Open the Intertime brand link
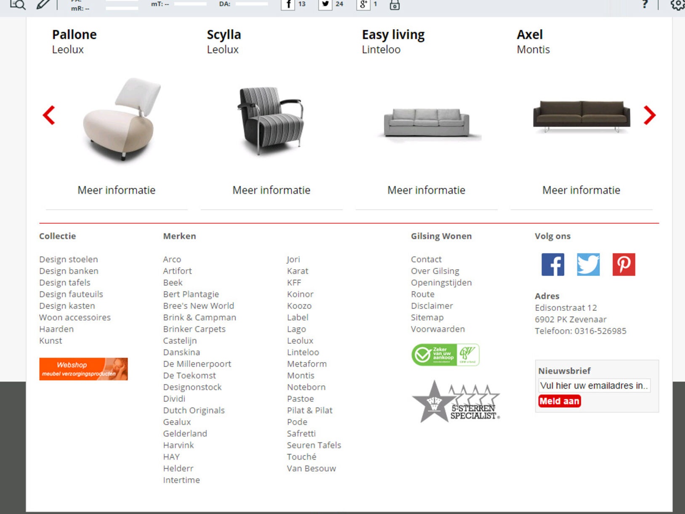 pyautogui.click(x=181, y=480)
